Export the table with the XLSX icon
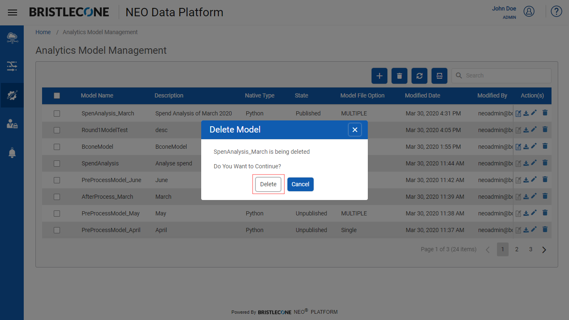Image resolution: width=569 pixels, height=320 pixels. coord(439,76)
